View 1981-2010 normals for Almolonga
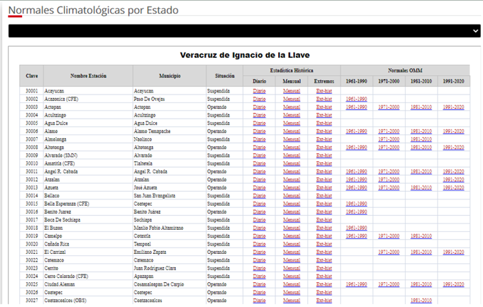This screenshot has height=307, width=483. pyautogui.click(x=421, y=139)
